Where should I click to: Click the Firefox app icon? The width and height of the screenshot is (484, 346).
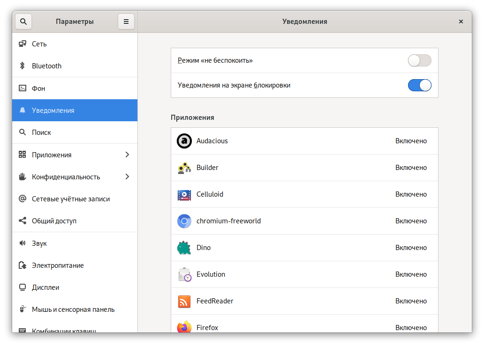[x=184, y=327]
